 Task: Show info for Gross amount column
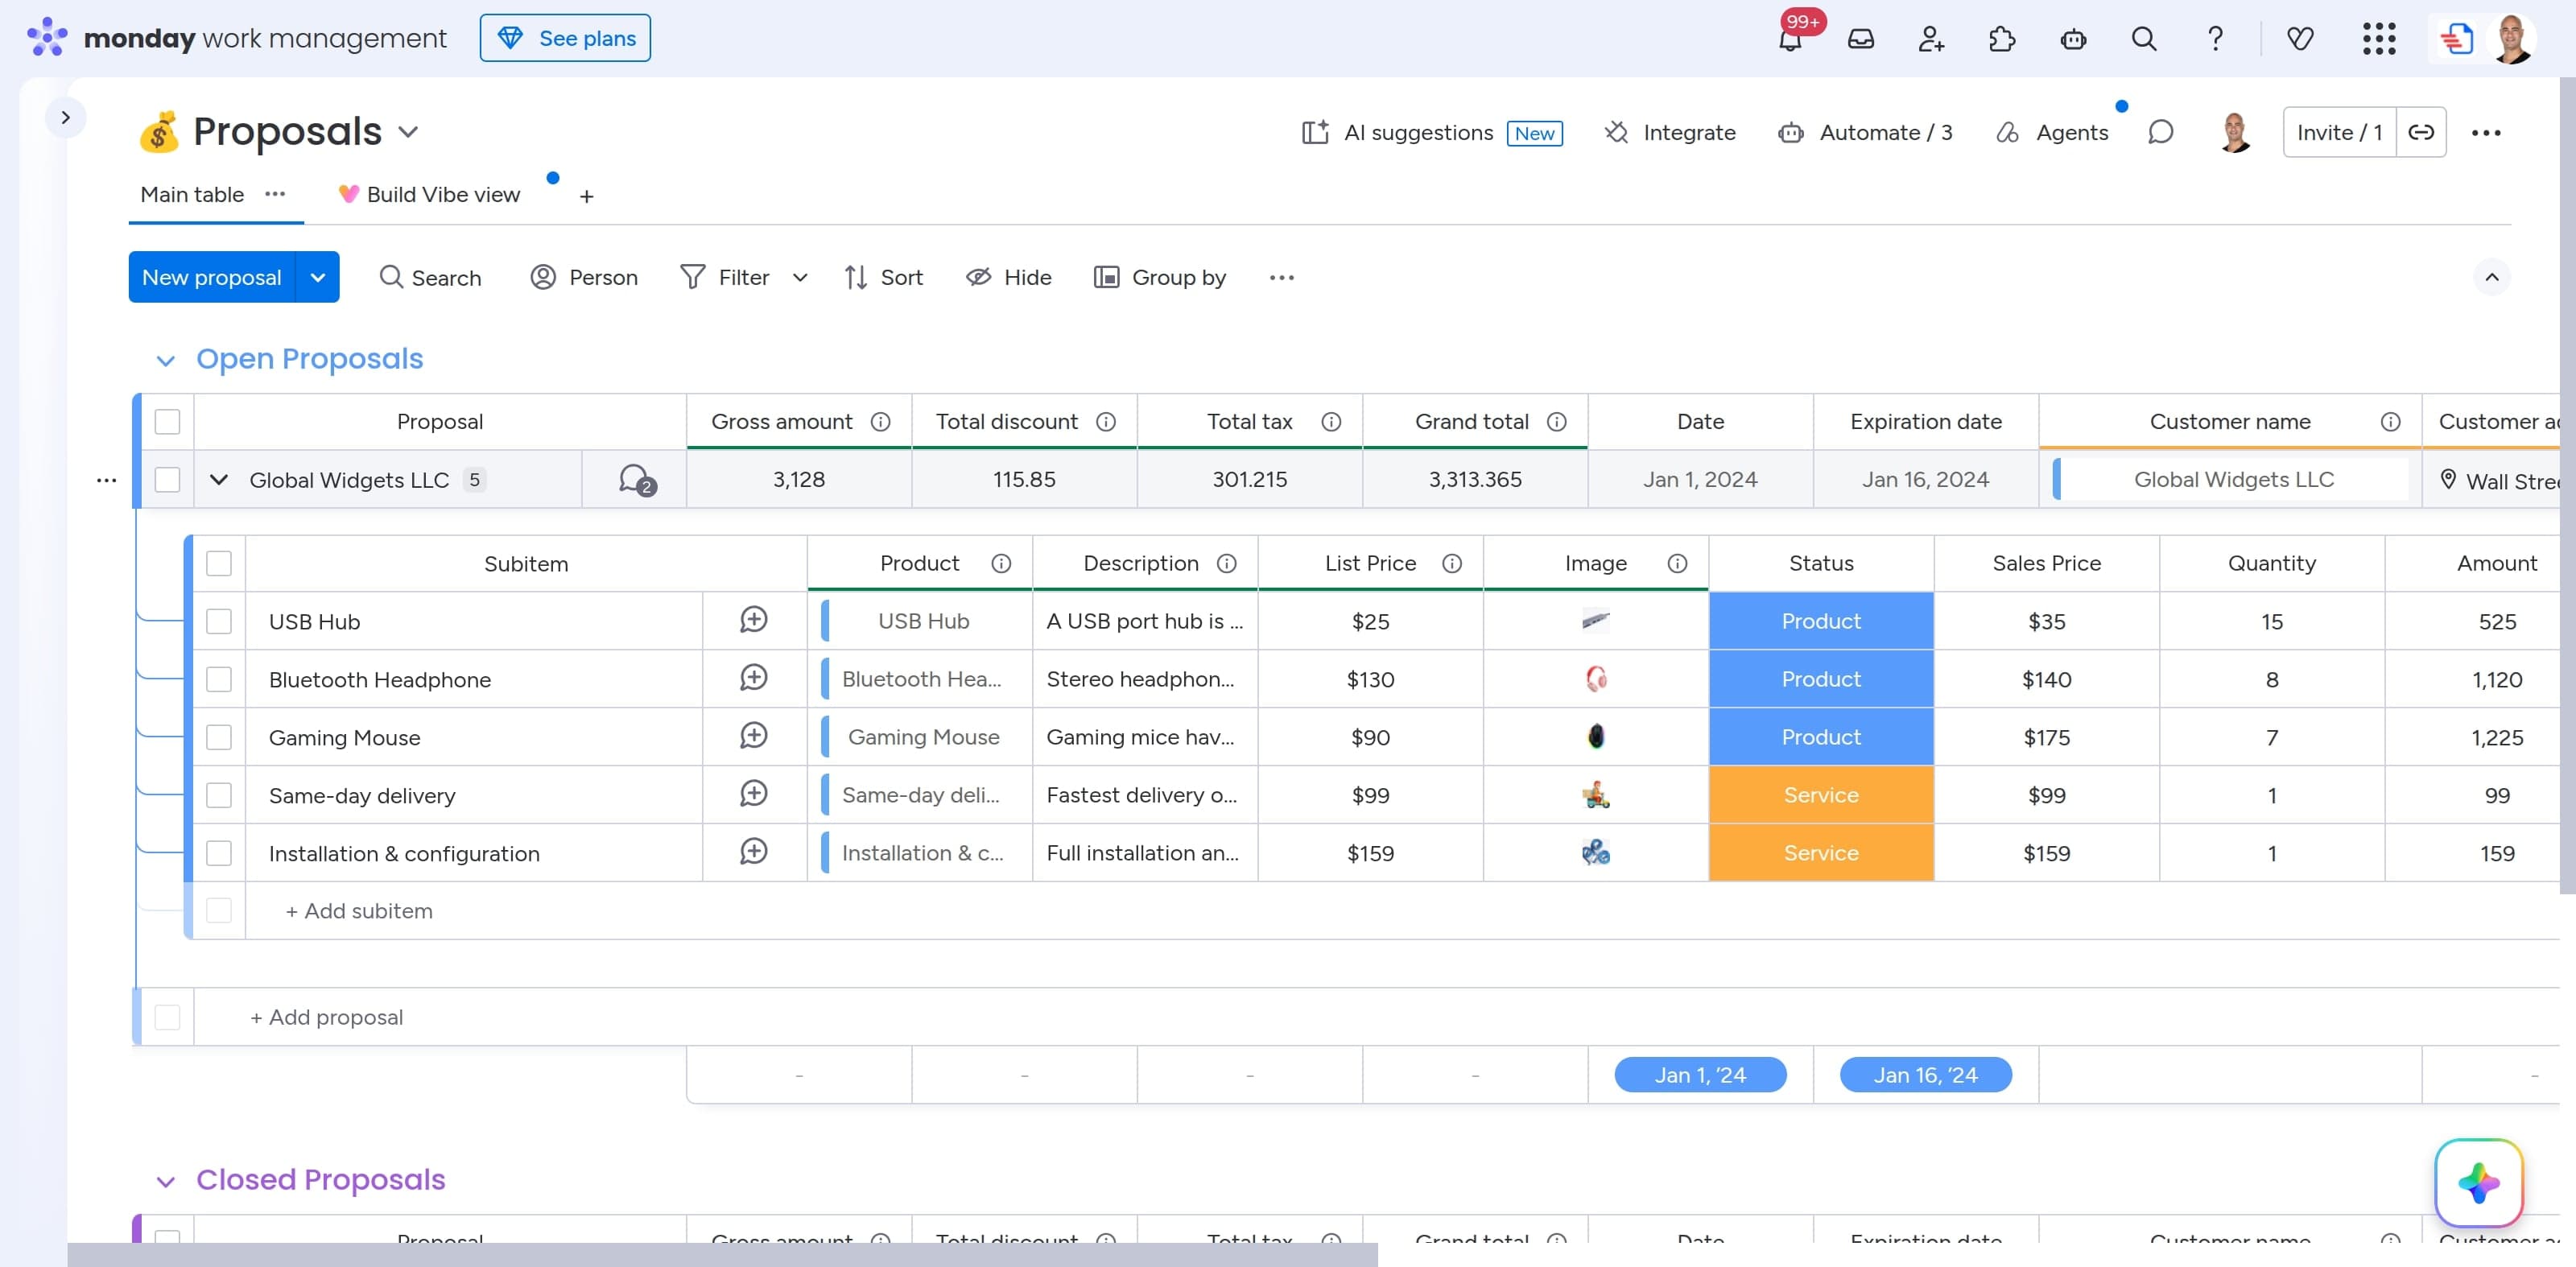880,422
